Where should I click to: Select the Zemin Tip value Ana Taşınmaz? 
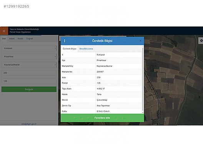(103, 106)
